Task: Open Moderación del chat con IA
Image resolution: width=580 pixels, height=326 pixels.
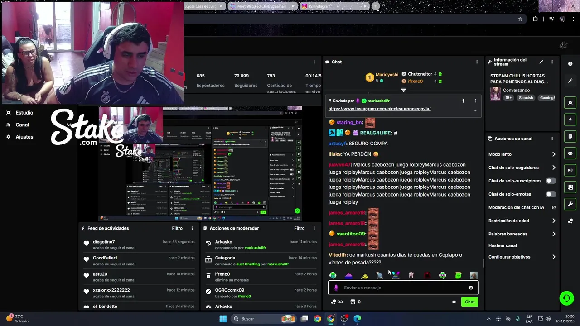Action: pos(522,207)
